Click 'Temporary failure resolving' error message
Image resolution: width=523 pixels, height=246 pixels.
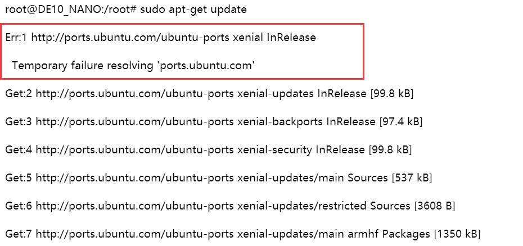tap(82, 65)
